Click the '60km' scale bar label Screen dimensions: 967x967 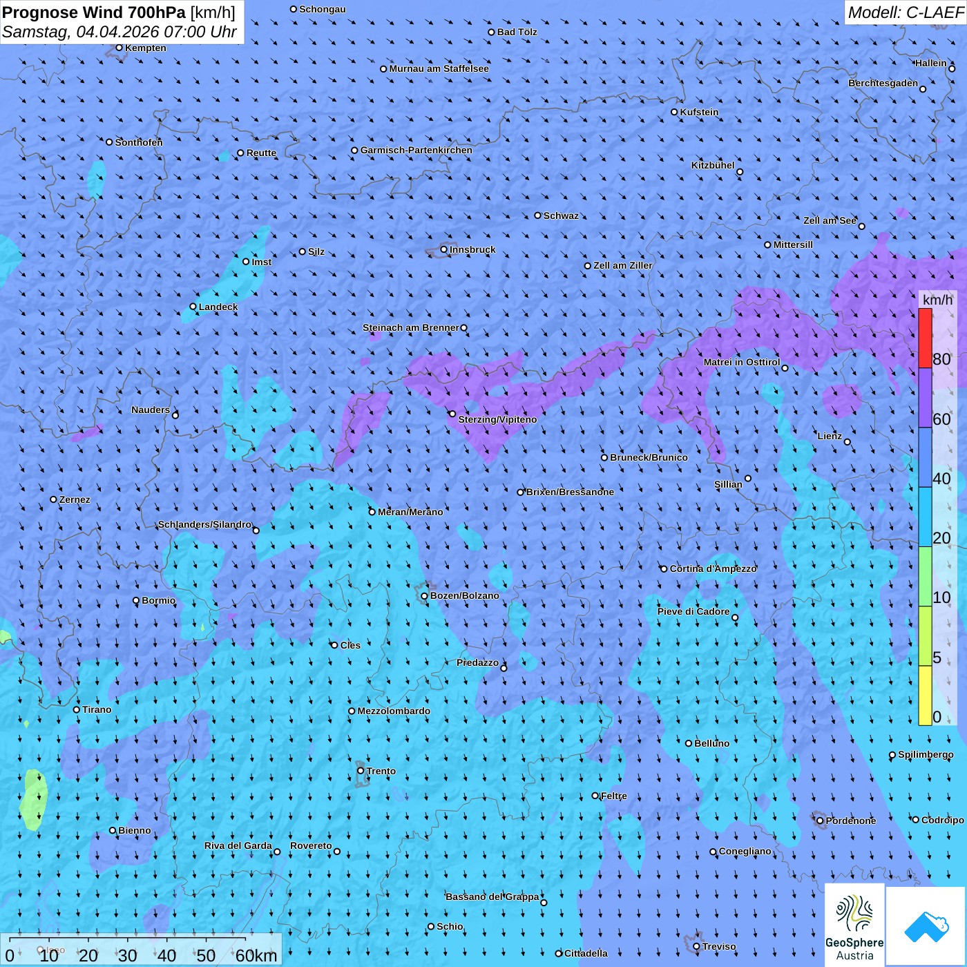(256, 956)
